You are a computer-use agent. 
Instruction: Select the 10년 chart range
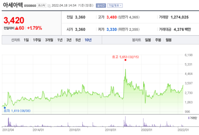tap(88, 40)
